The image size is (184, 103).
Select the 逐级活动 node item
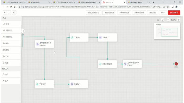[11, 30]
